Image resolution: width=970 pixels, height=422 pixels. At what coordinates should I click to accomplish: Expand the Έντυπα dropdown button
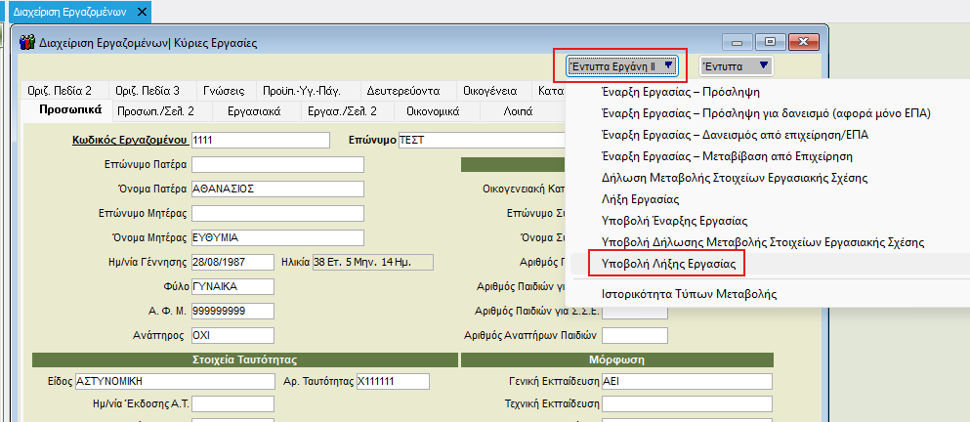pos(738,65)
